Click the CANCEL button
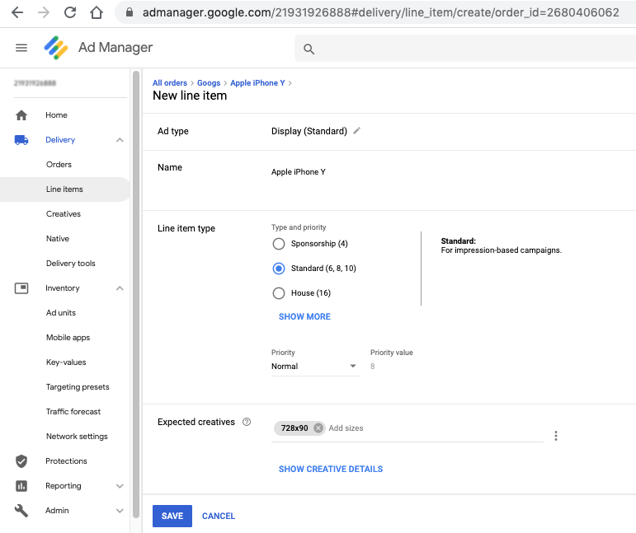 click(219, 516)
